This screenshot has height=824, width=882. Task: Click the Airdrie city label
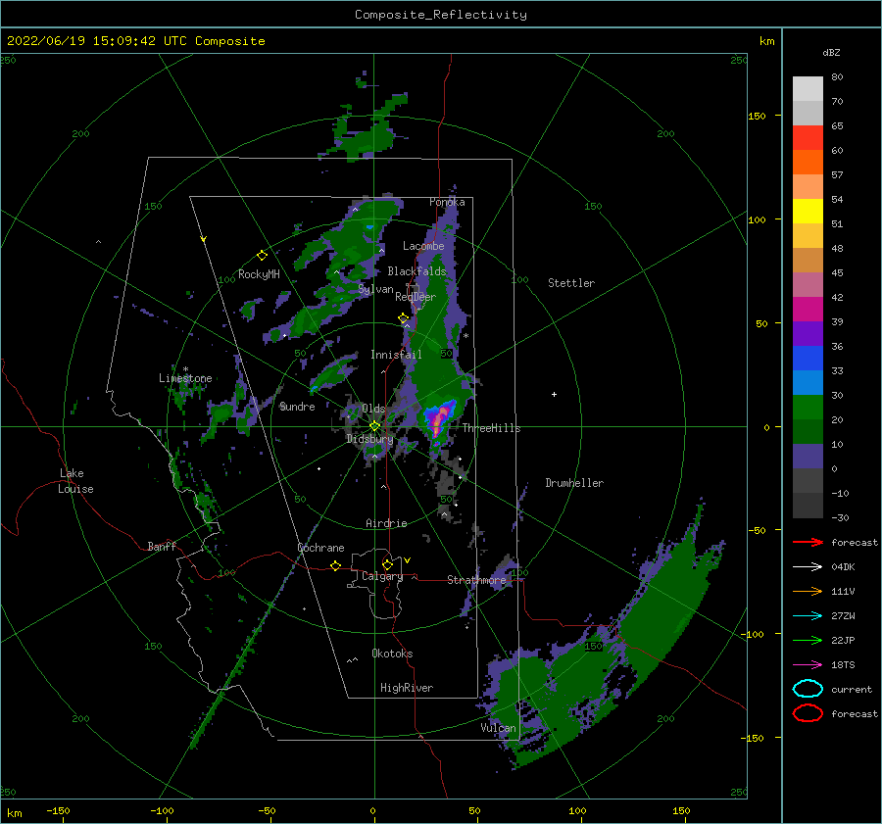coord(386,523)
